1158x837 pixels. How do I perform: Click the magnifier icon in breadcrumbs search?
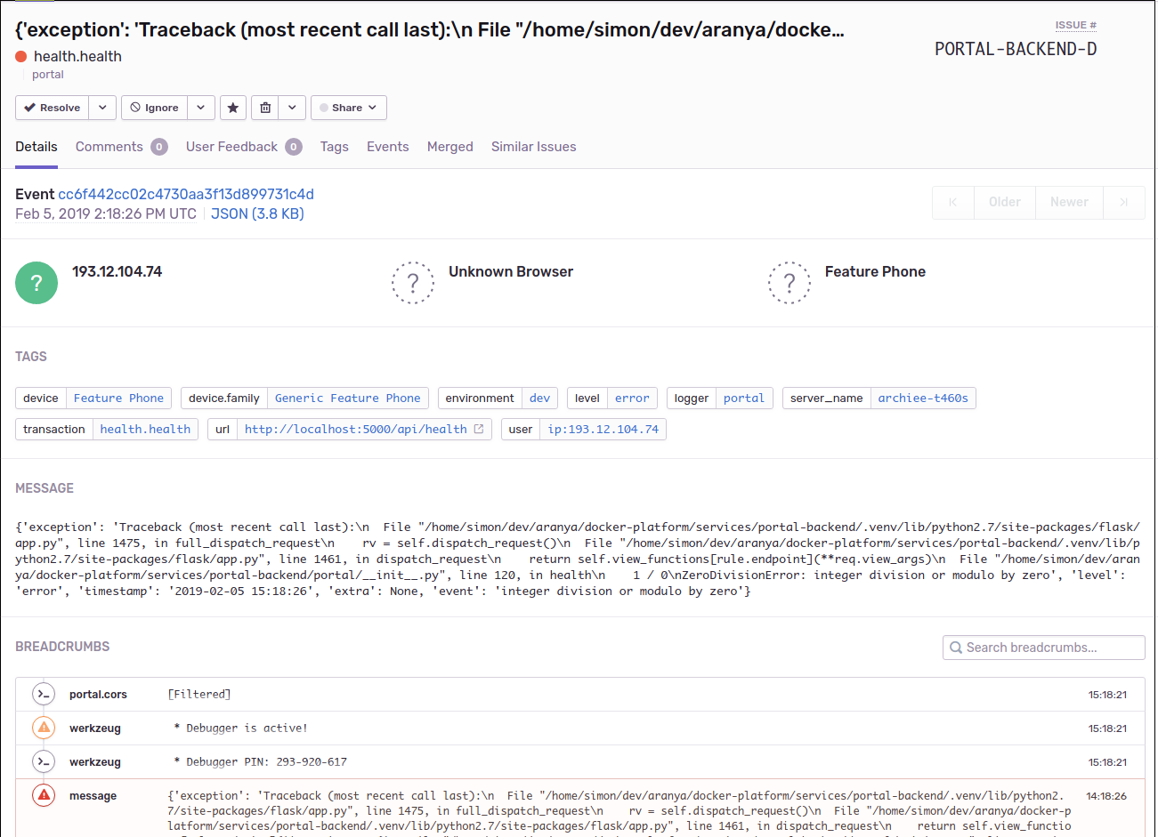click(955, 648)
